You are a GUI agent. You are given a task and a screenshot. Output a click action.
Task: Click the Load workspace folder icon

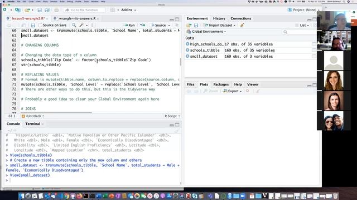click(x=189, y=25)
